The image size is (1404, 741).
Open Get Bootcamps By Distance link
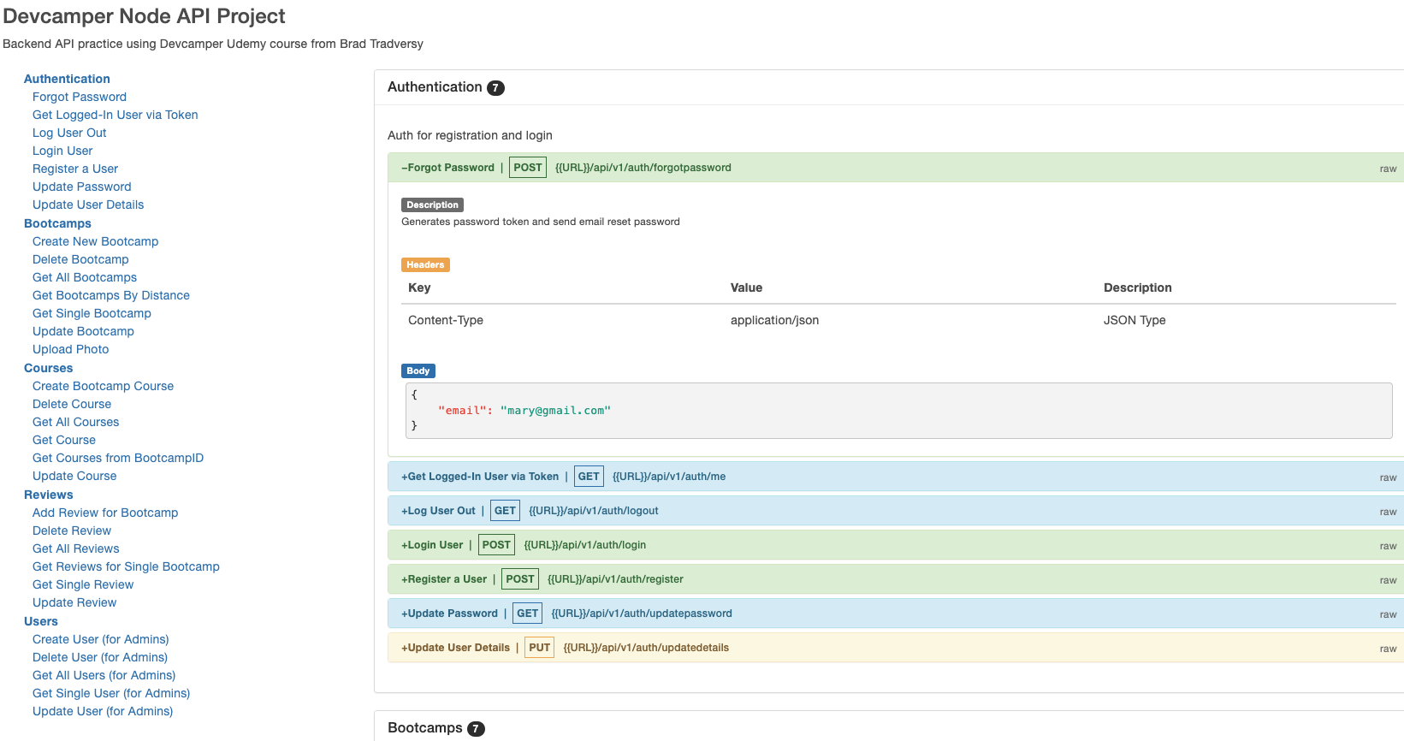111,295
